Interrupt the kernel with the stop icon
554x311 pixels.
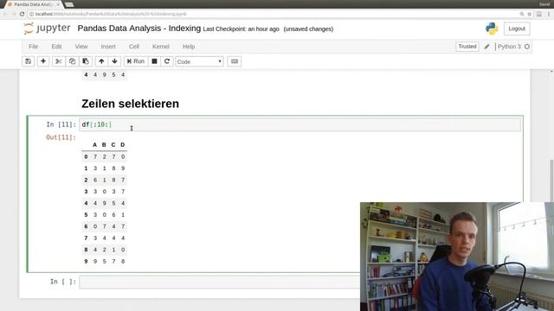click(x=154, y=61)
